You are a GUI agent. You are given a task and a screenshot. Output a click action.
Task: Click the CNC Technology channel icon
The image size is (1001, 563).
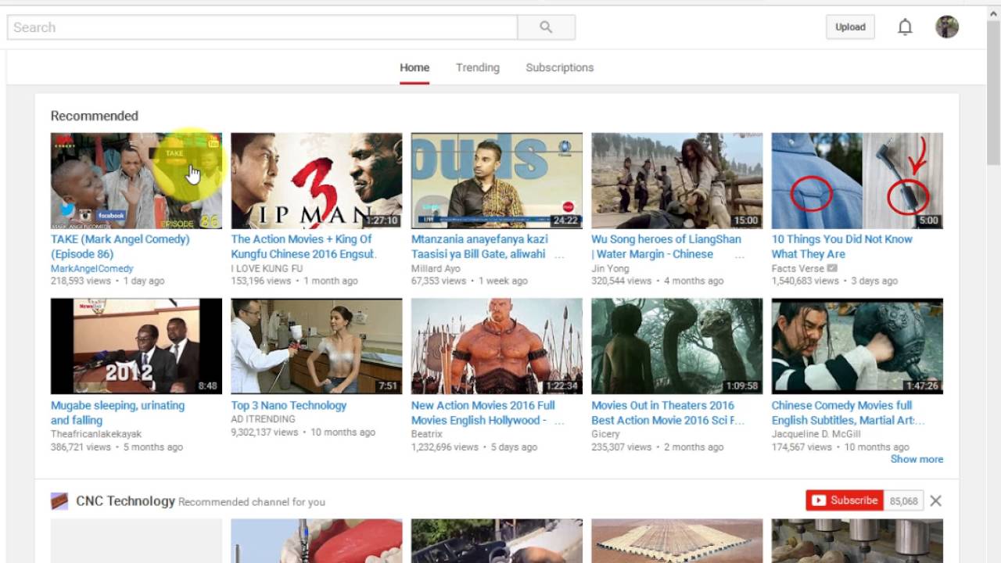pos(59,501)
